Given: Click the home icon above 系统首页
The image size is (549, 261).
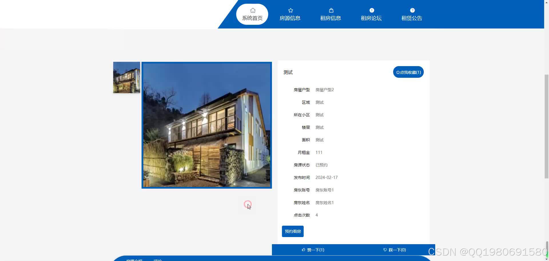Looking at the screenshot, I should pyautogui.click(x=252, y=10).
